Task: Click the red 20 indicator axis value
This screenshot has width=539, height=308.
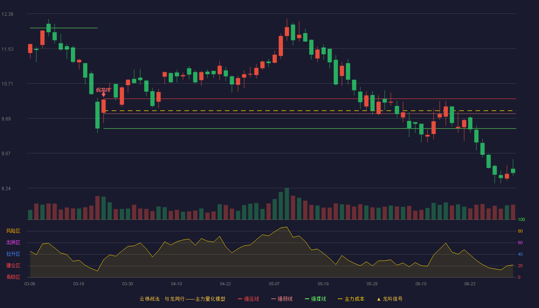Action: (520, 266)
